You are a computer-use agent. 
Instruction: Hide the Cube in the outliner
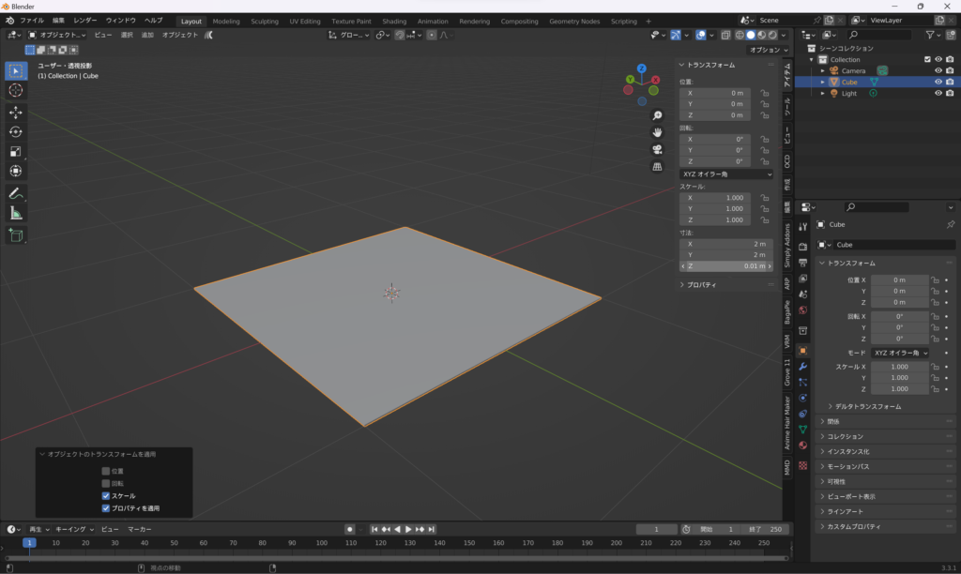938,82
